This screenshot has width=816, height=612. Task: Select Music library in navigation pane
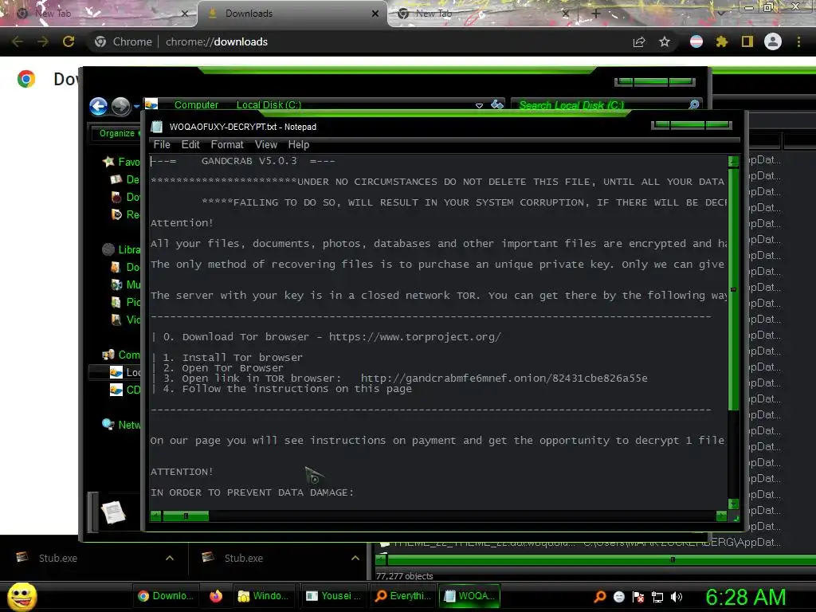tap(126, 284)
